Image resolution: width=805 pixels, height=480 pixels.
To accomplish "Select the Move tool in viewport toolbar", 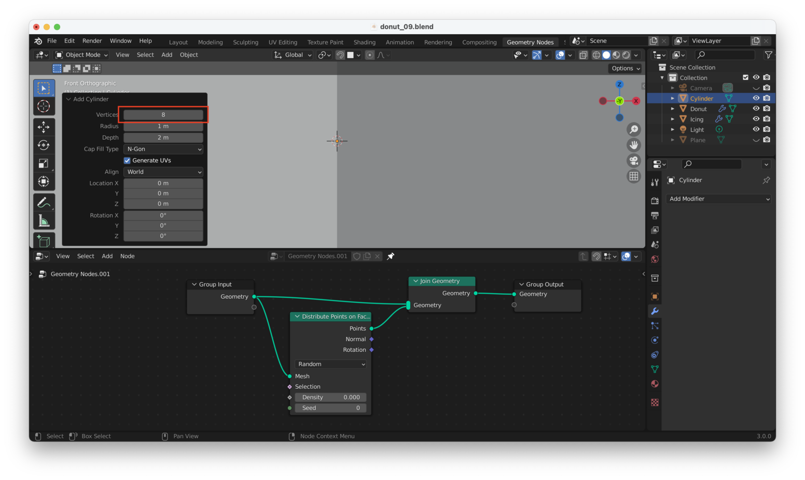I will (44, 127).
